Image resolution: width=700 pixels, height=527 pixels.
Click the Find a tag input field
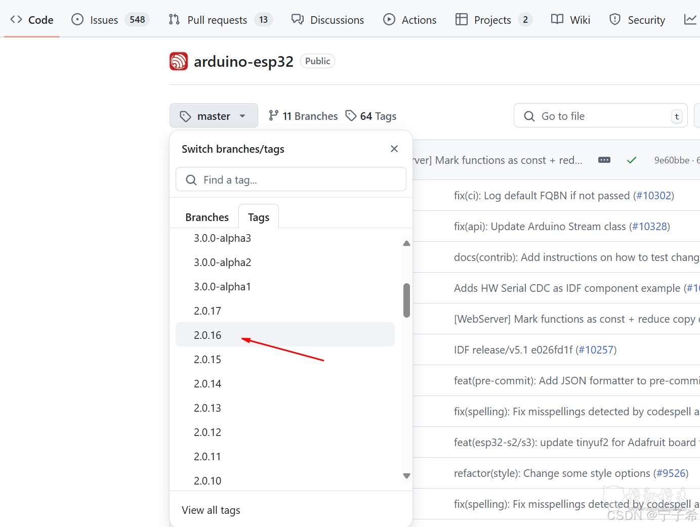291,180
